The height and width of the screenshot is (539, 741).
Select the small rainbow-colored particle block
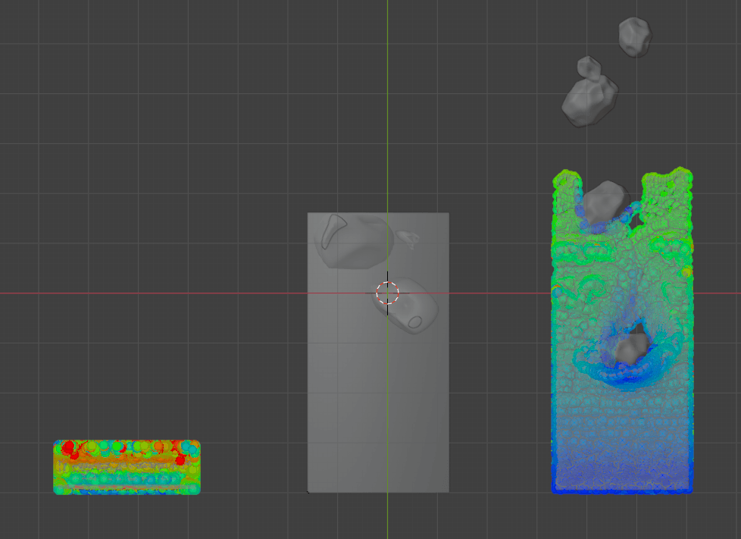click(x=127, y=468)
